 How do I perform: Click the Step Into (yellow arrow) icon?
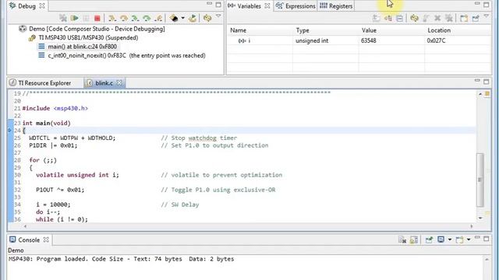click(112, 18)
